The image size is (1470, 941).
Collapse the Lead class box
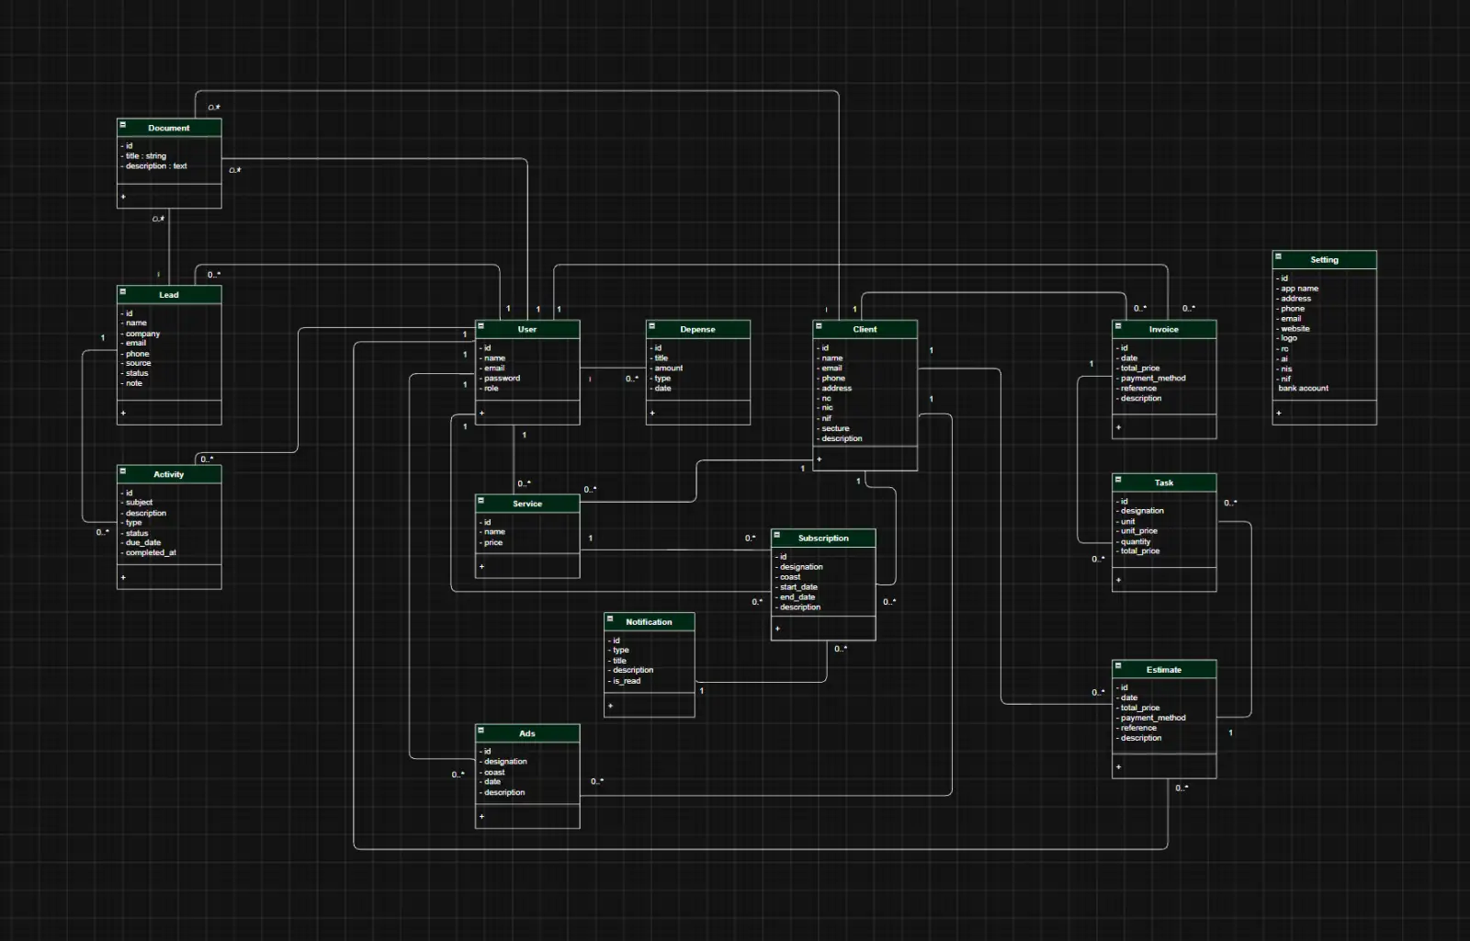(122, 291)
